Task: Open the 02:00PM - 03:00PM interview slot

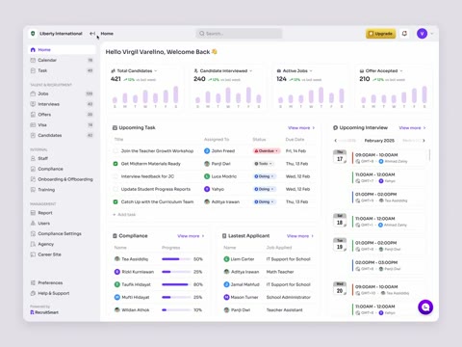Action: coord(390,265)
